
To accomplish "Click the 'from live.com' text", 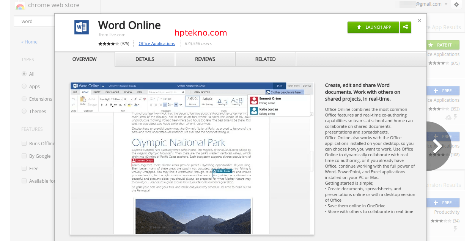I will pos(112,35).
